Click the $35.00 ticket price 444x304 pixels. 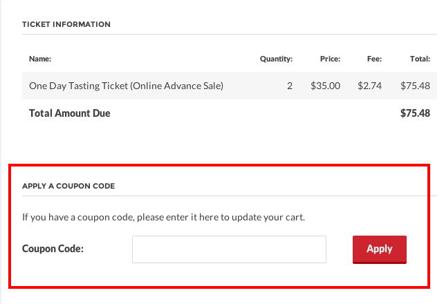pyautogui.click(x=325, y=86)
